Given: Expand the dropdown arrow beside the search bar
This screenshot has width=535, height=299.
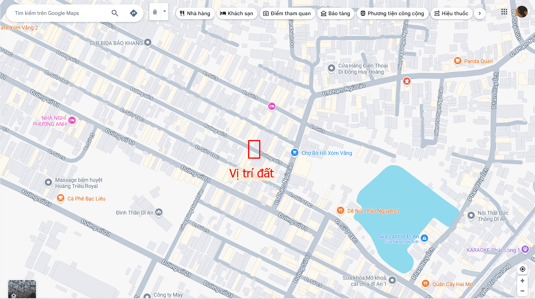Looking at the screenshot, I should (x=165, y=12).
